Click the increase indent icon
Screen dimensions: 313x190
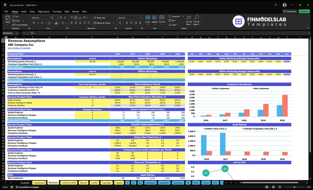coord(89,23)
